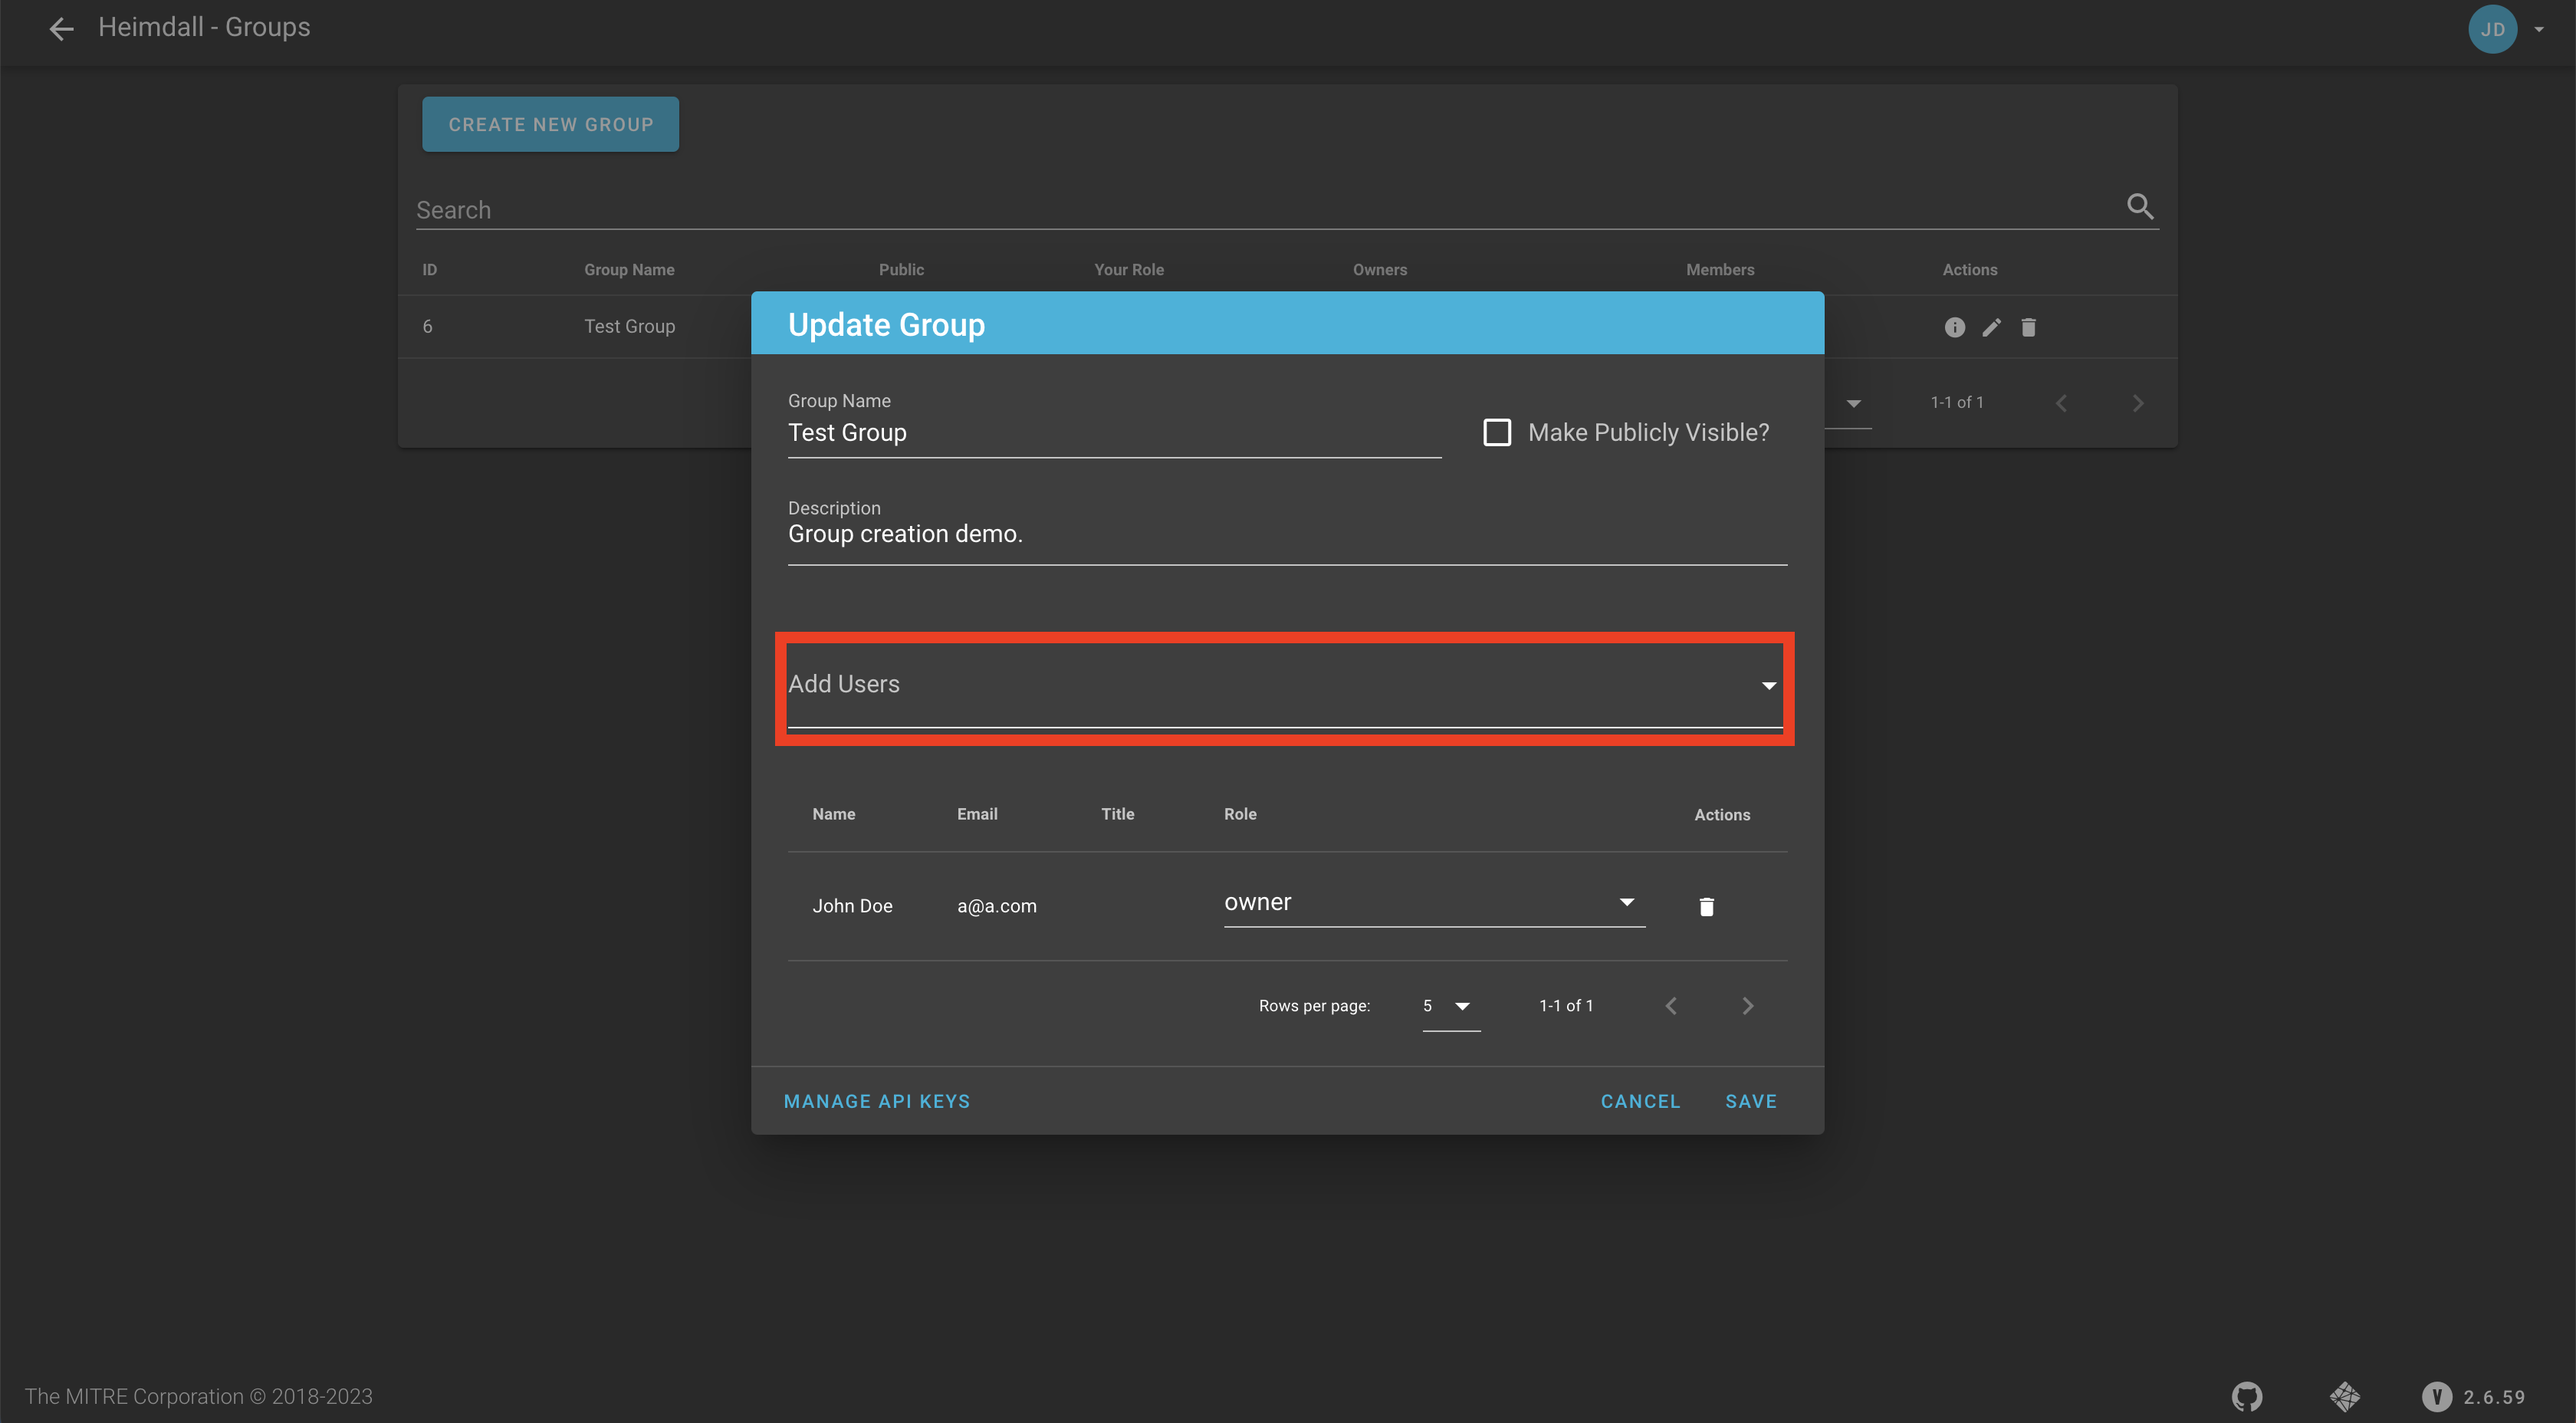Screen dimensions: 2576x1423
Task: Click MANAGE API KEYS
Action: [x=876, y=1101]
